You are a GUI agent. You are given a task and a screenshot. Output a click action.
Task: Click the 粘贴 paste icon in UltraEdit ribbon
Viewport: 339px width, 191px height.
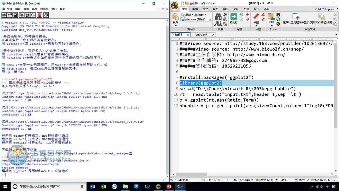coord(175,17)
